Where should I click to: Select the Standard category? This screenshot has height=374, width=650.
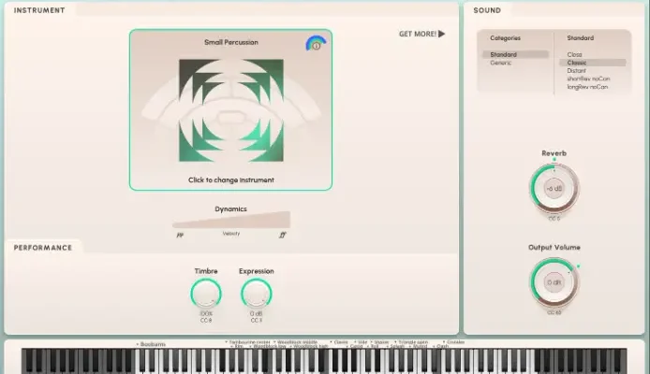[x=504, y=54]
